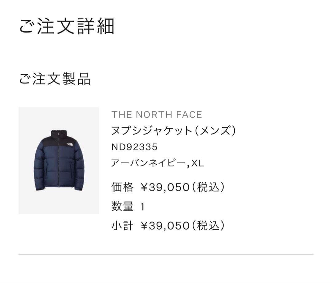Open the ヌプシジャケット(メンズ) product name

(174, 131)
